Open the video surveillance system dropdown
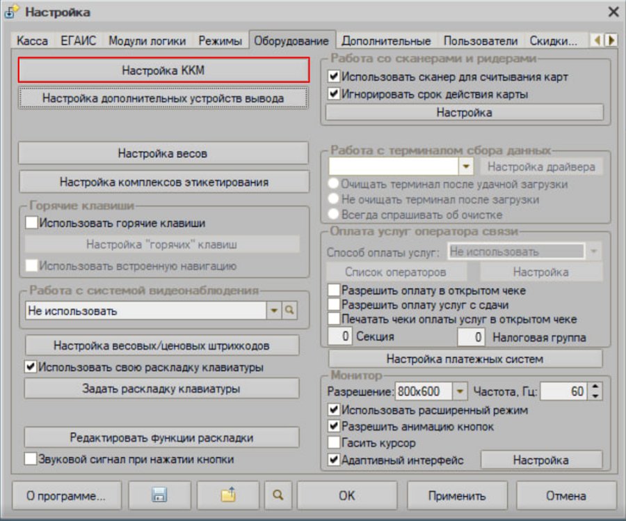This screenshot has width=626, height=521. point(274,310)
